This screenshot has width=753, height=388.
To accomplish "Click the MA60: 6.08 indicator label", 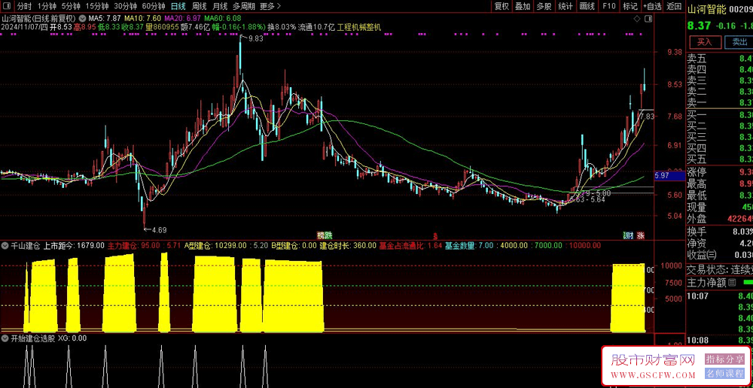I will (x=224, y=18).
